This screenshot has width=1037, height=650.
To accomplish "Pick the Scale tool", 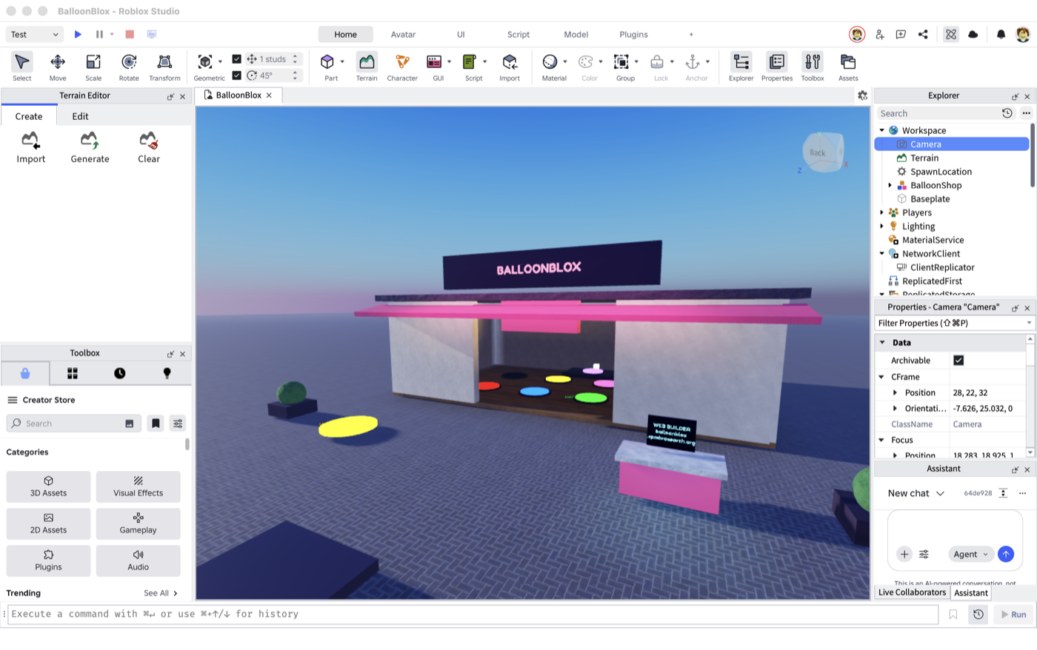I will 93,67.
